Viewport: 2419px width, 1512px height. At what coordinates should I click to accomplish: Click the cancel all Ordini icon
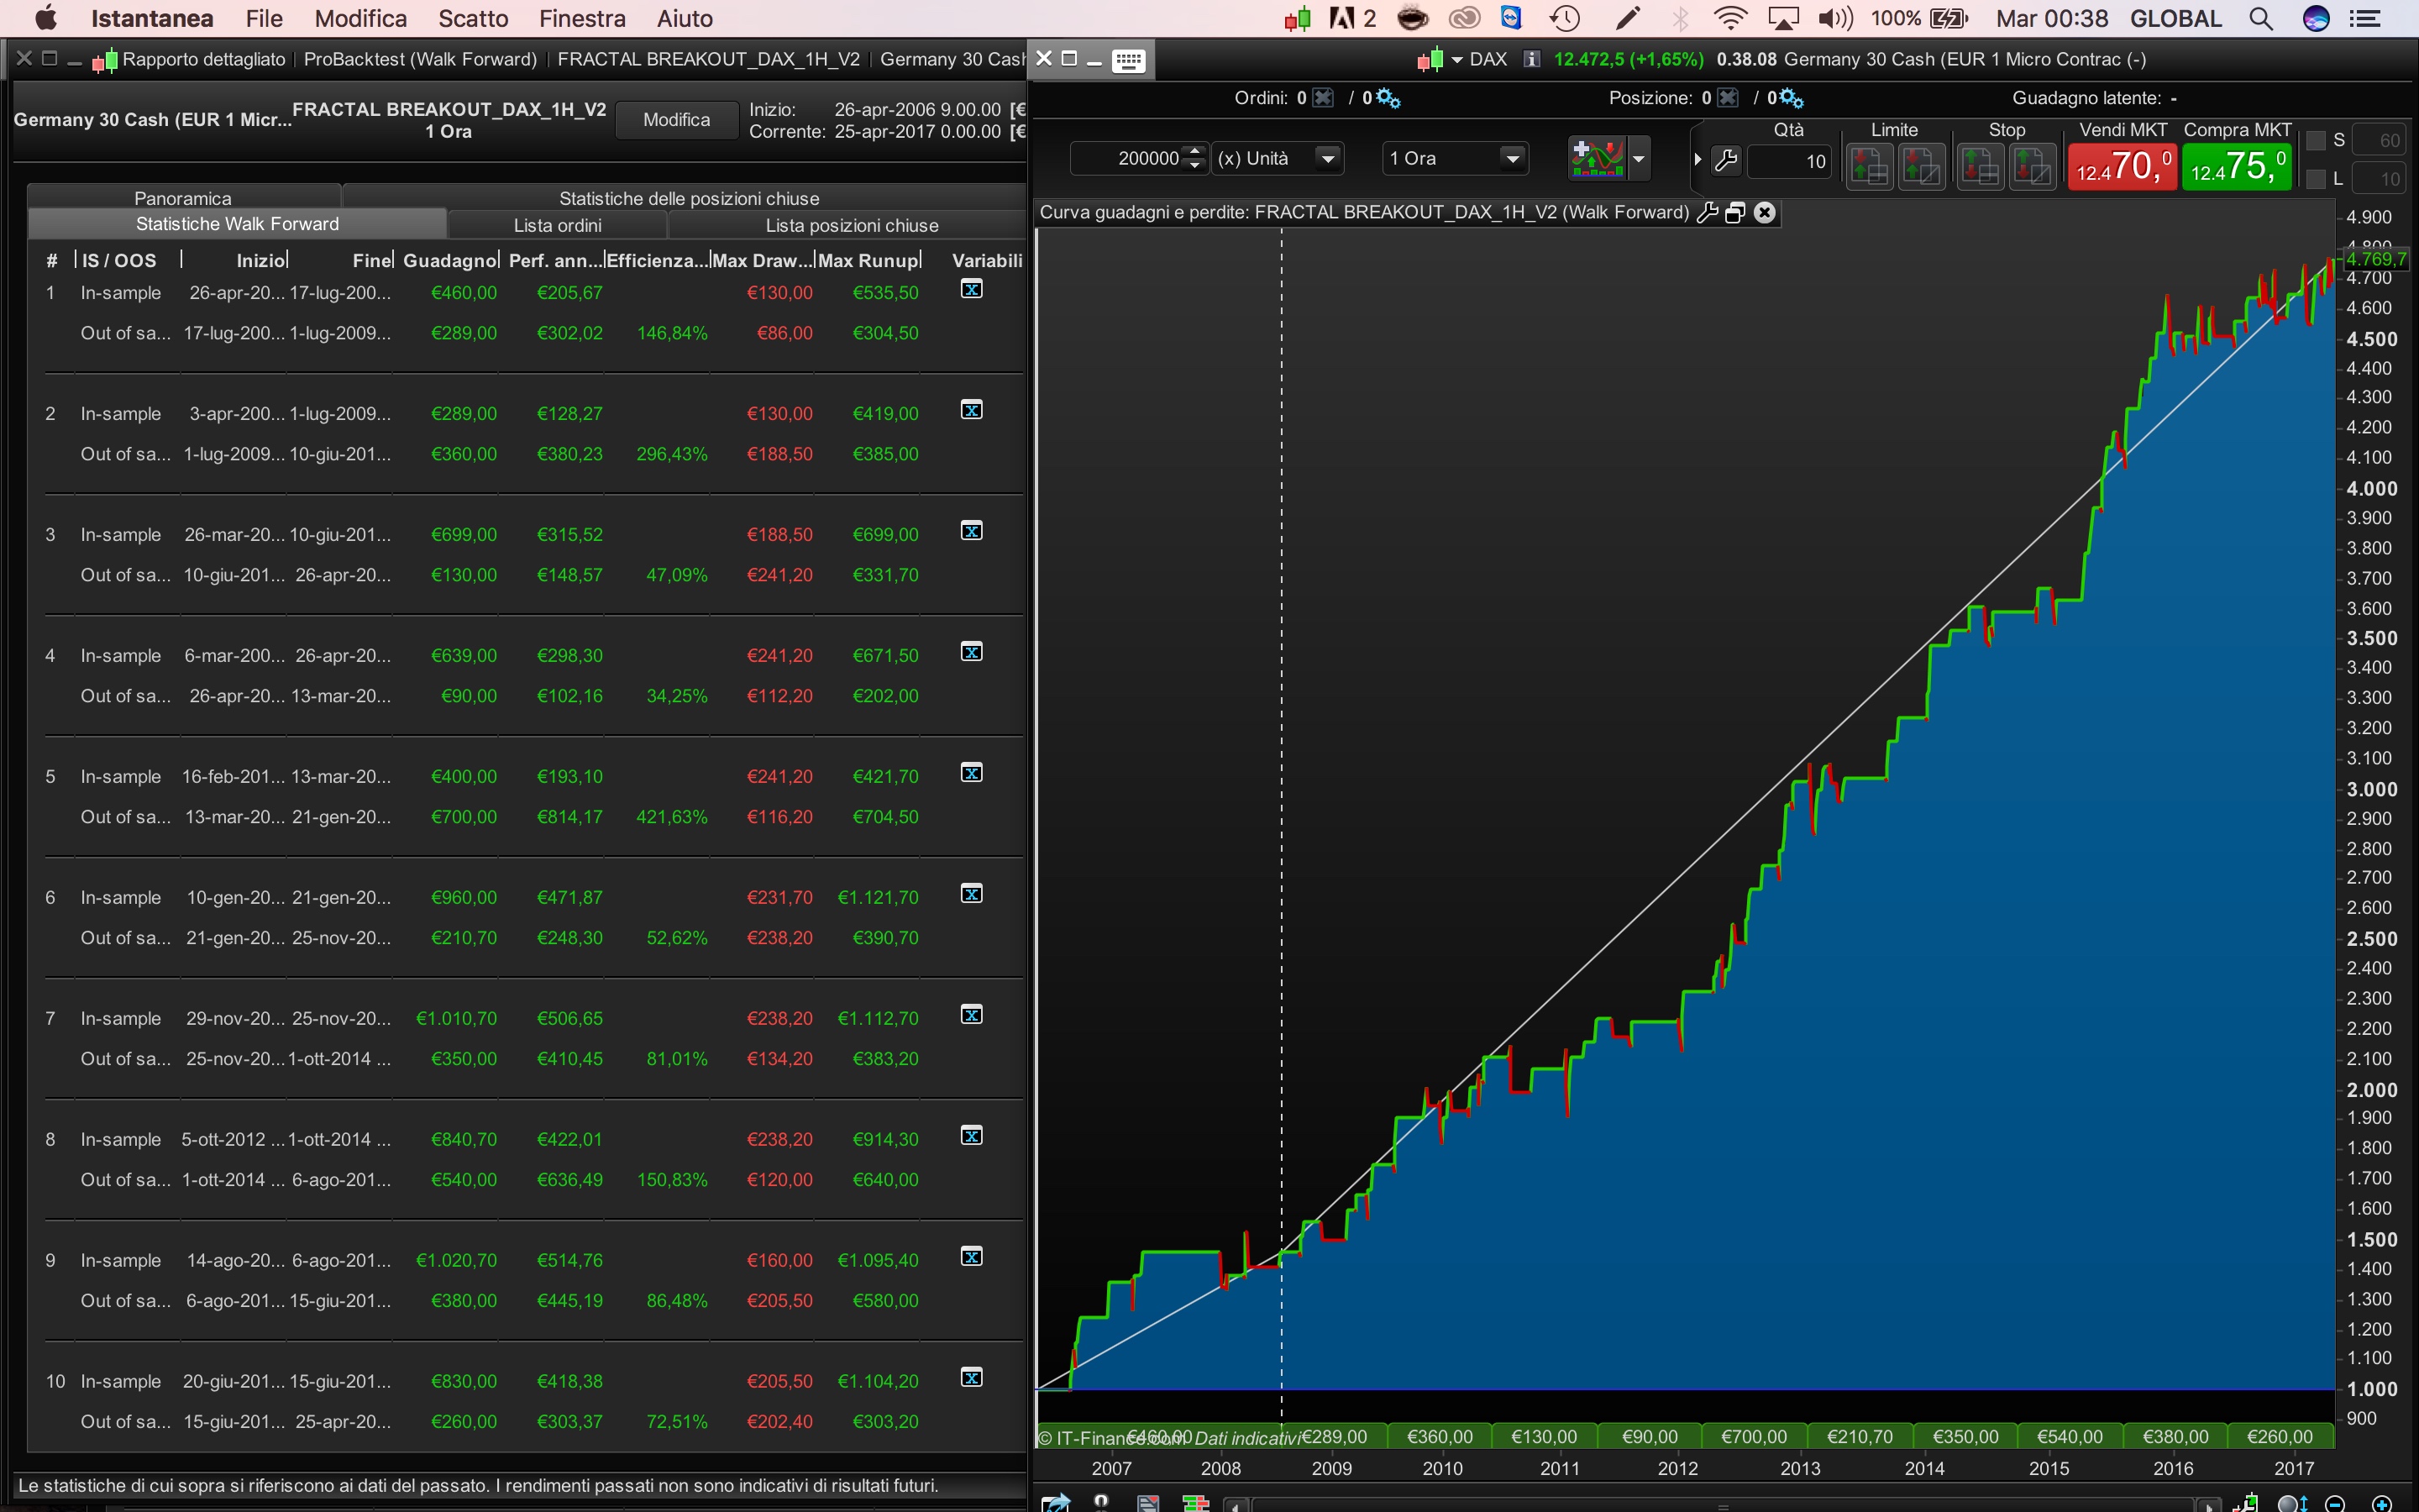coord(1324,98)
